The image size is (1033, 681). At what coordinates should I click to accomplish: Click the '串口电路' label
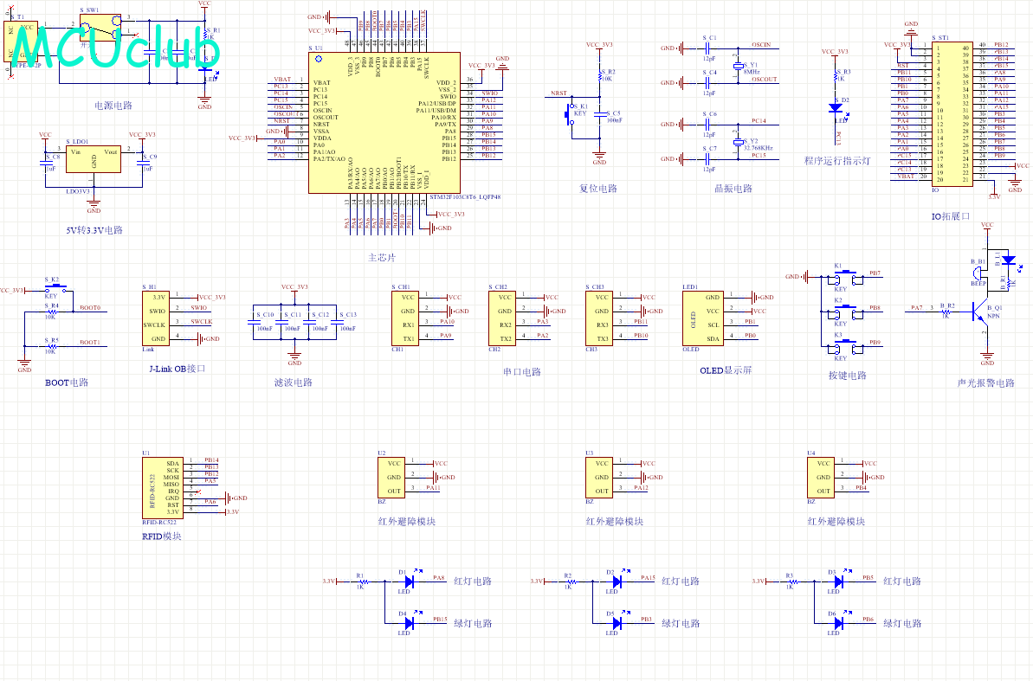522,372
